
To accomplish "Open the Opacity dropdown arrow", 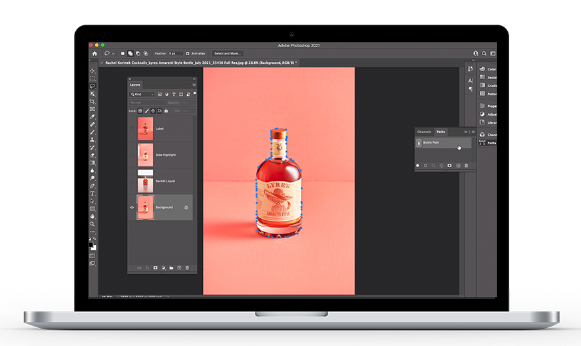I will [194, 102].
